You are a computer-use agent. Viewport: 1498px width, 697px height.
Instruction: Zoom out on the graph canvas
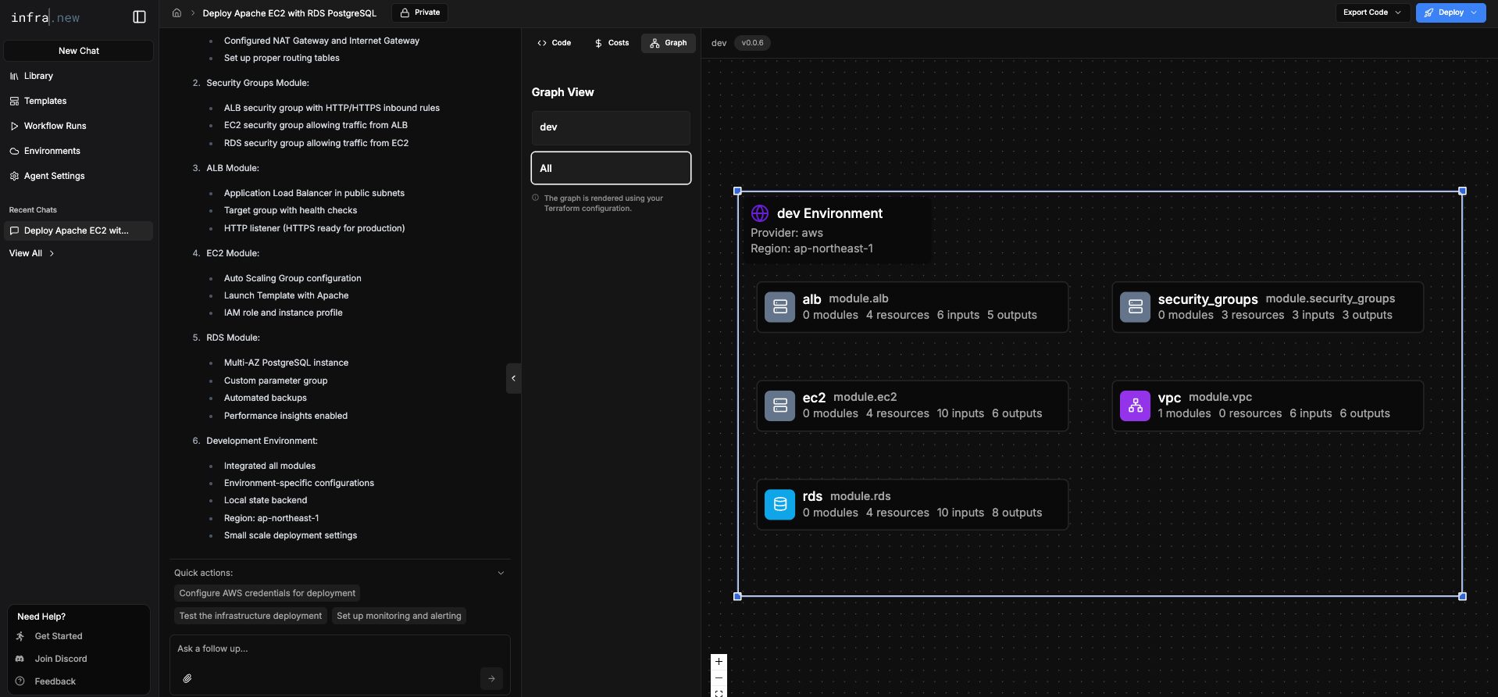(719, 677)
